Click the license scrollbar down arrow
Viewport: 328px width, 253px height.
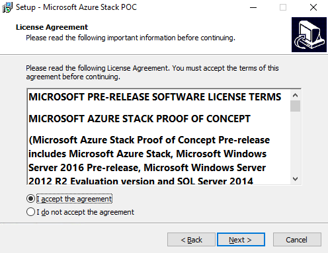coord(295,178)
